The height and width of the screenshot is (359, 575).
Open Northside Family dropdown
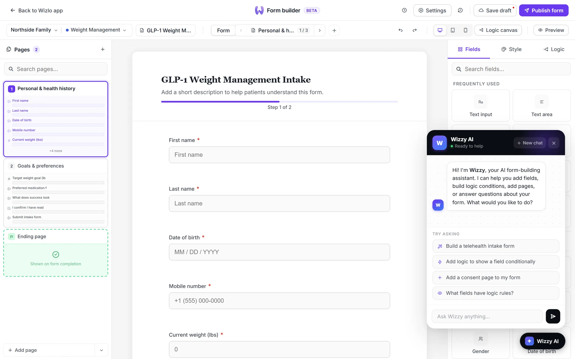34,30
